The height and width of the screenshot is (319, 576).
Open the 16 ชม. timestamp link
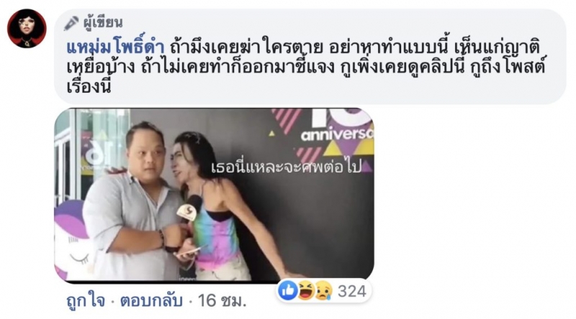(x=222, y=301)
